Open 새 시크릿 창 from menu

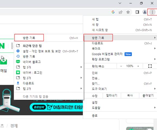[x=120, y=30]
